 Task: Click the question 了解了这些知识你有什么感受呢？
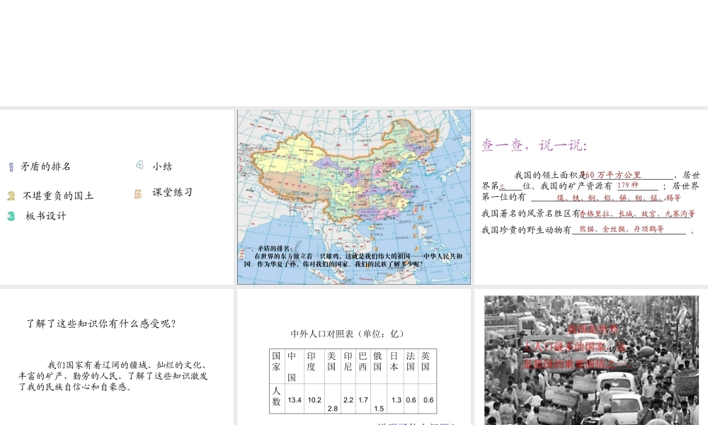(x=101, y=324)
